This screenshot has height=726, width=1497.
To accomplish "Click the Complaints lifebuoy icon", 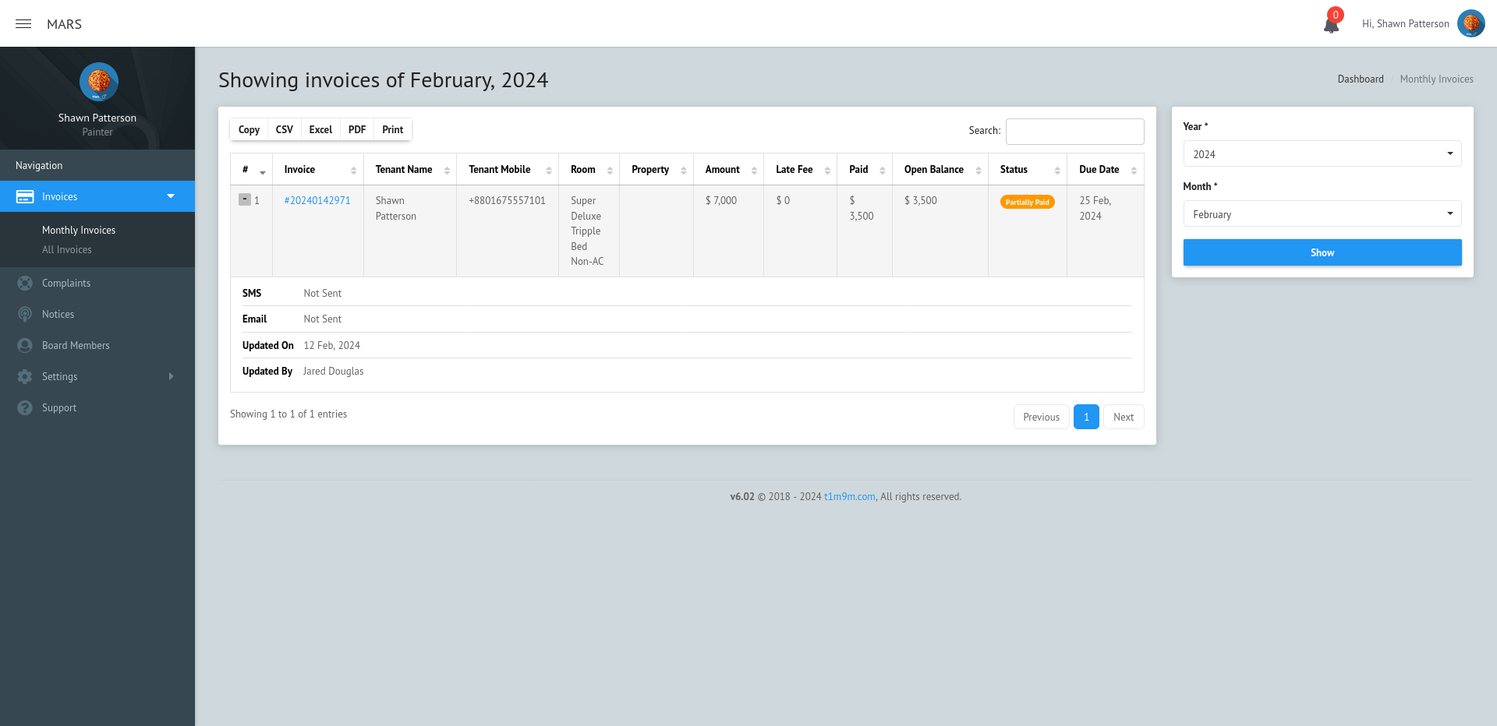I will click(25, 284).
